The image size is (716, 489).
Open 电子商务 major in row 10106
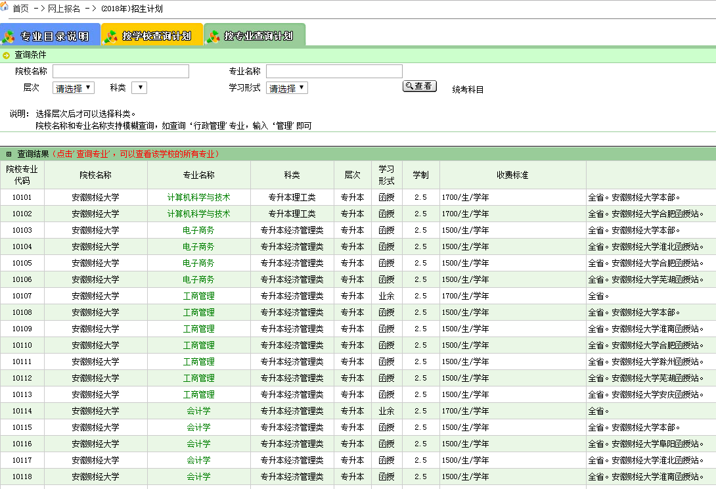coord(198,280)
